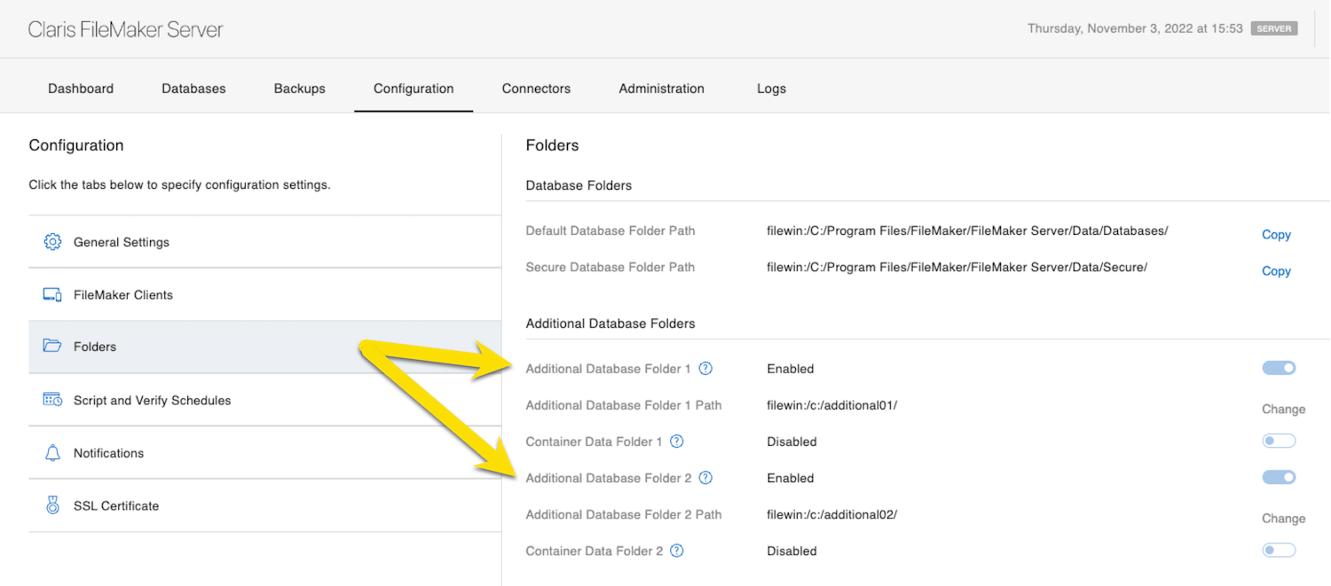Click the Script and Verify Schedules icon
The height and width of the screenshot is (586, 1331).
52,400
